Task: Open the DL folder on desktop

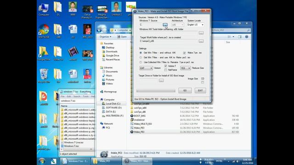Action: pos(58,9)
